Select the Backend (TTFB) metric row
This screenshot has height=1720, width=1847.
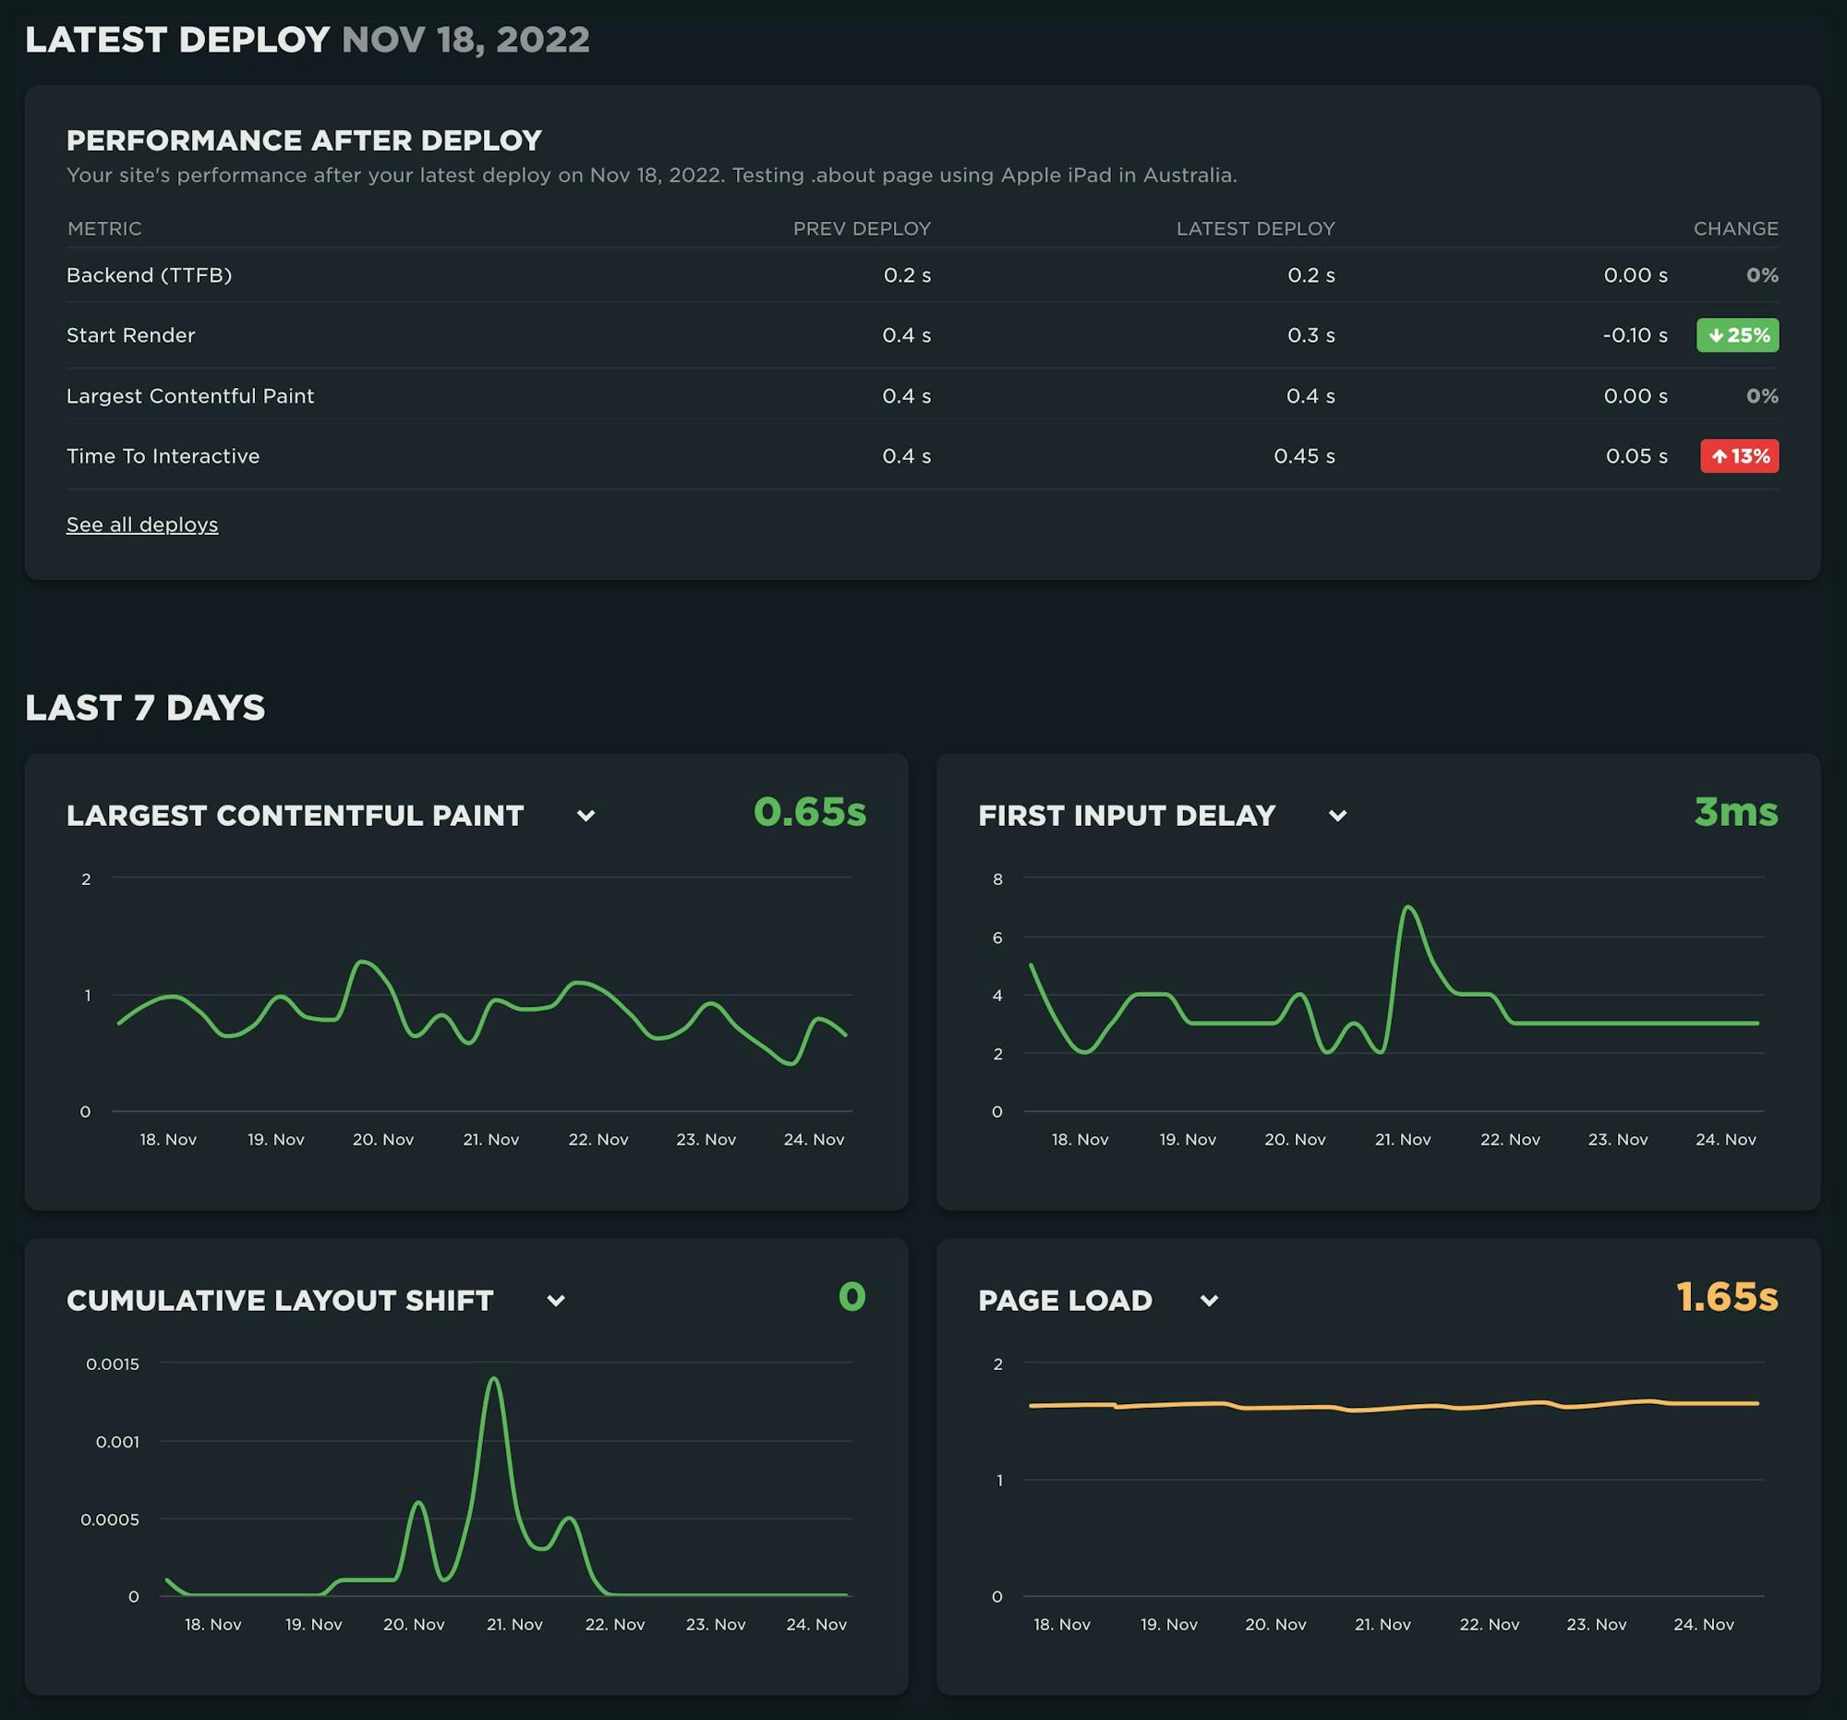pyautogui.click(x=150, y=275)
